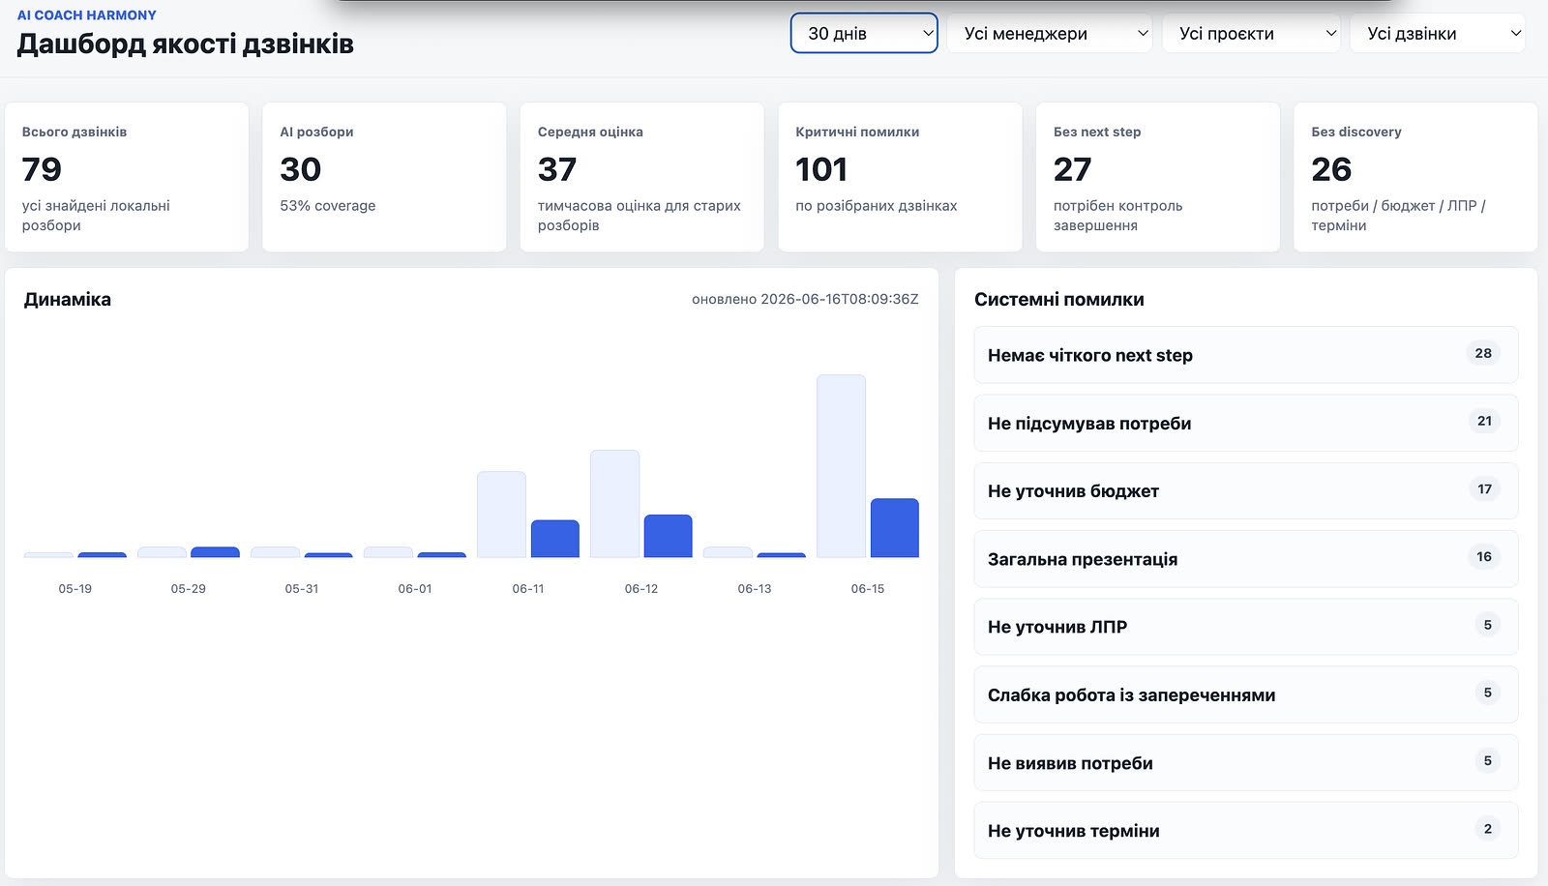Click the 05-31 date label
The image size is (1548, 886).
pos(302,588)
